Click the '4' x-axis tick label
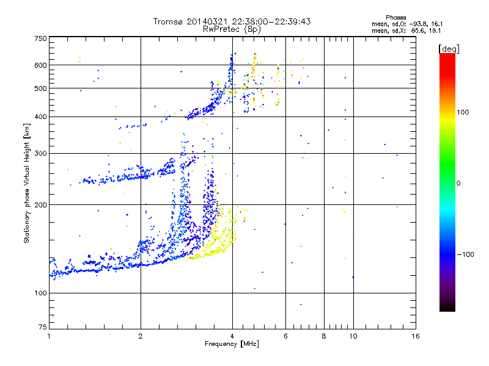 pyautogui.click(x=232, y=336)
